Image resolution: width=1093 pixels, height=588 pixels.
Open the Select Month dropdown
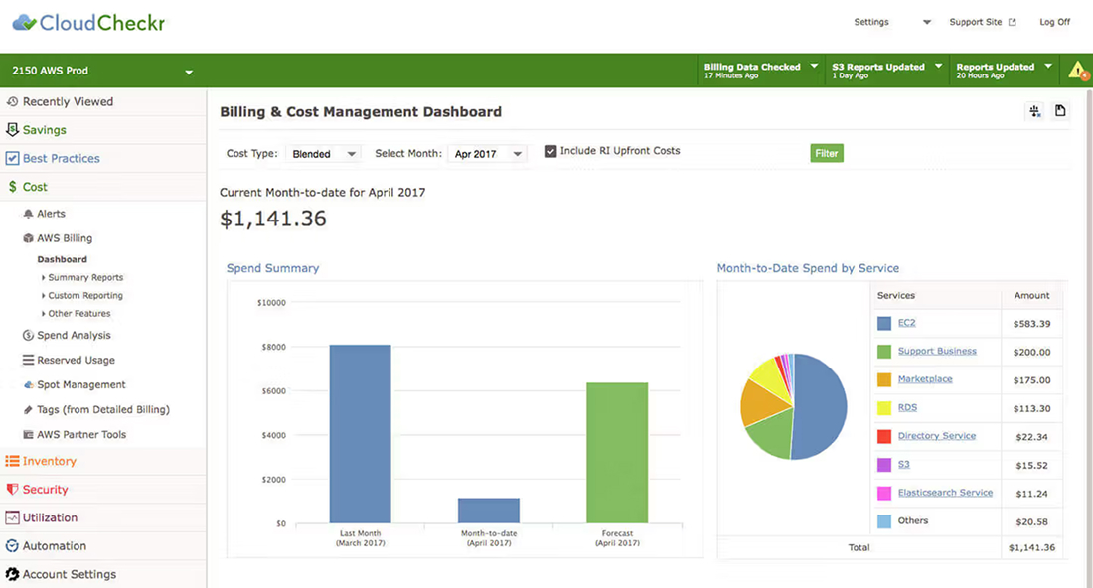pyautogui.click(x=489, y=154)
